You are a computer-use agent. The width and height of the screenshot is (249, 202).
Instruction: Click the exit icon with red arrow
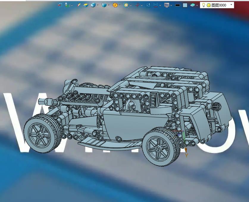(x=60, y=5)
